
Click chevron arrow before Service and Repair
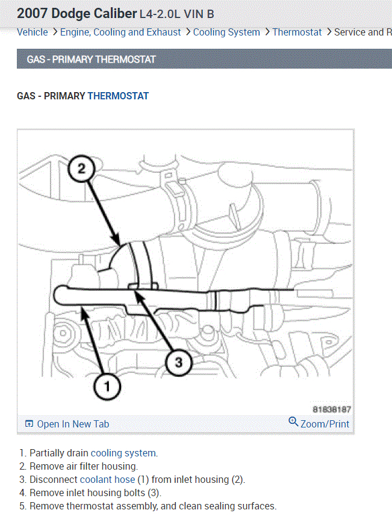(x=329, y=33)
